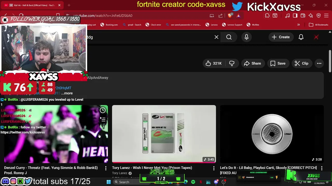Open the Lenovo bookmark

click(212, 25)
